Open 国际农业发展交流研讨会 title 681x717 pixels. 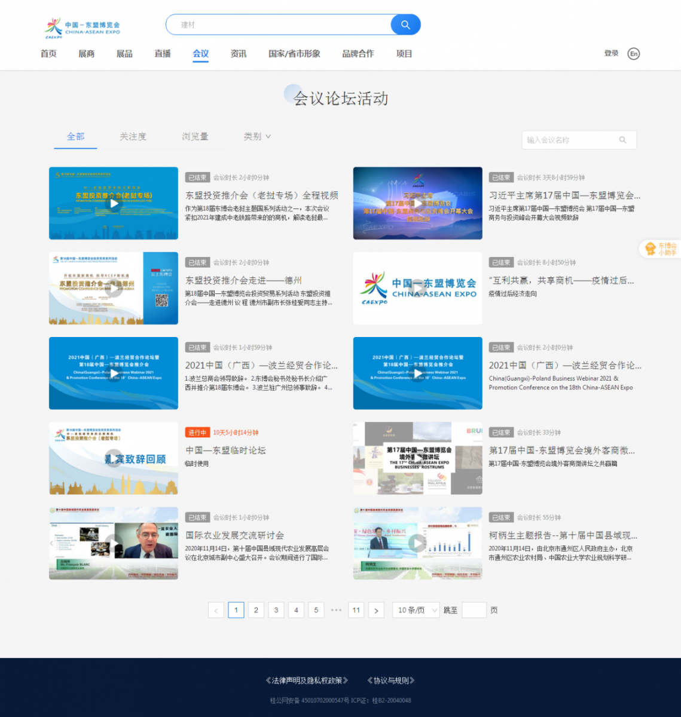click(234, 535)
